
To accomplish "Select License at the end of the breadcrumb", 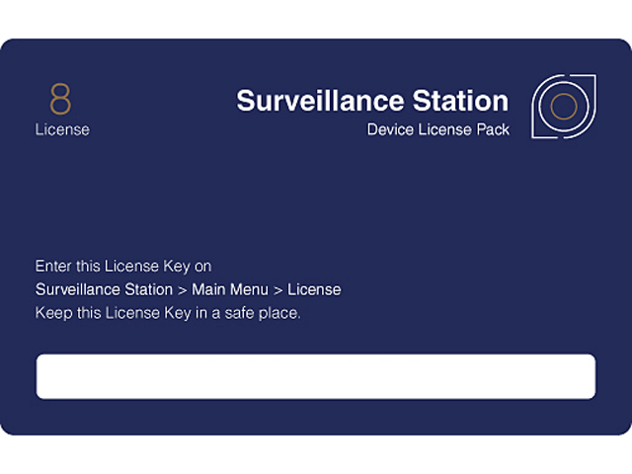I will pyautogui.click(x=314, y=289).
